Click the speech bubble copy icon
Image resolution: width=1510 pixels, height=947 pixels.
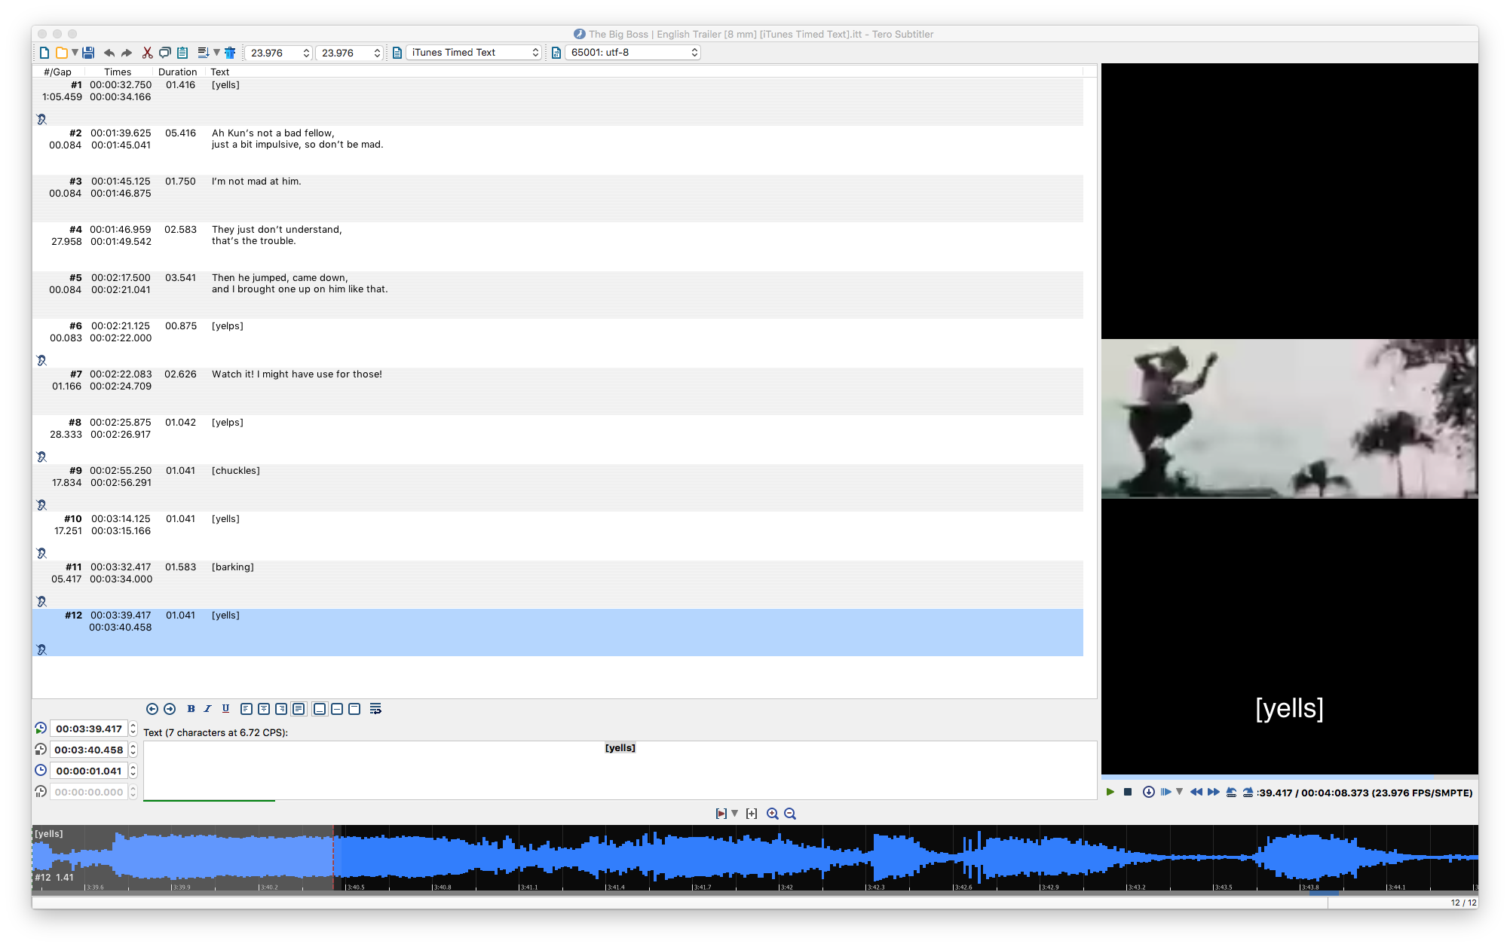[164, 53]
